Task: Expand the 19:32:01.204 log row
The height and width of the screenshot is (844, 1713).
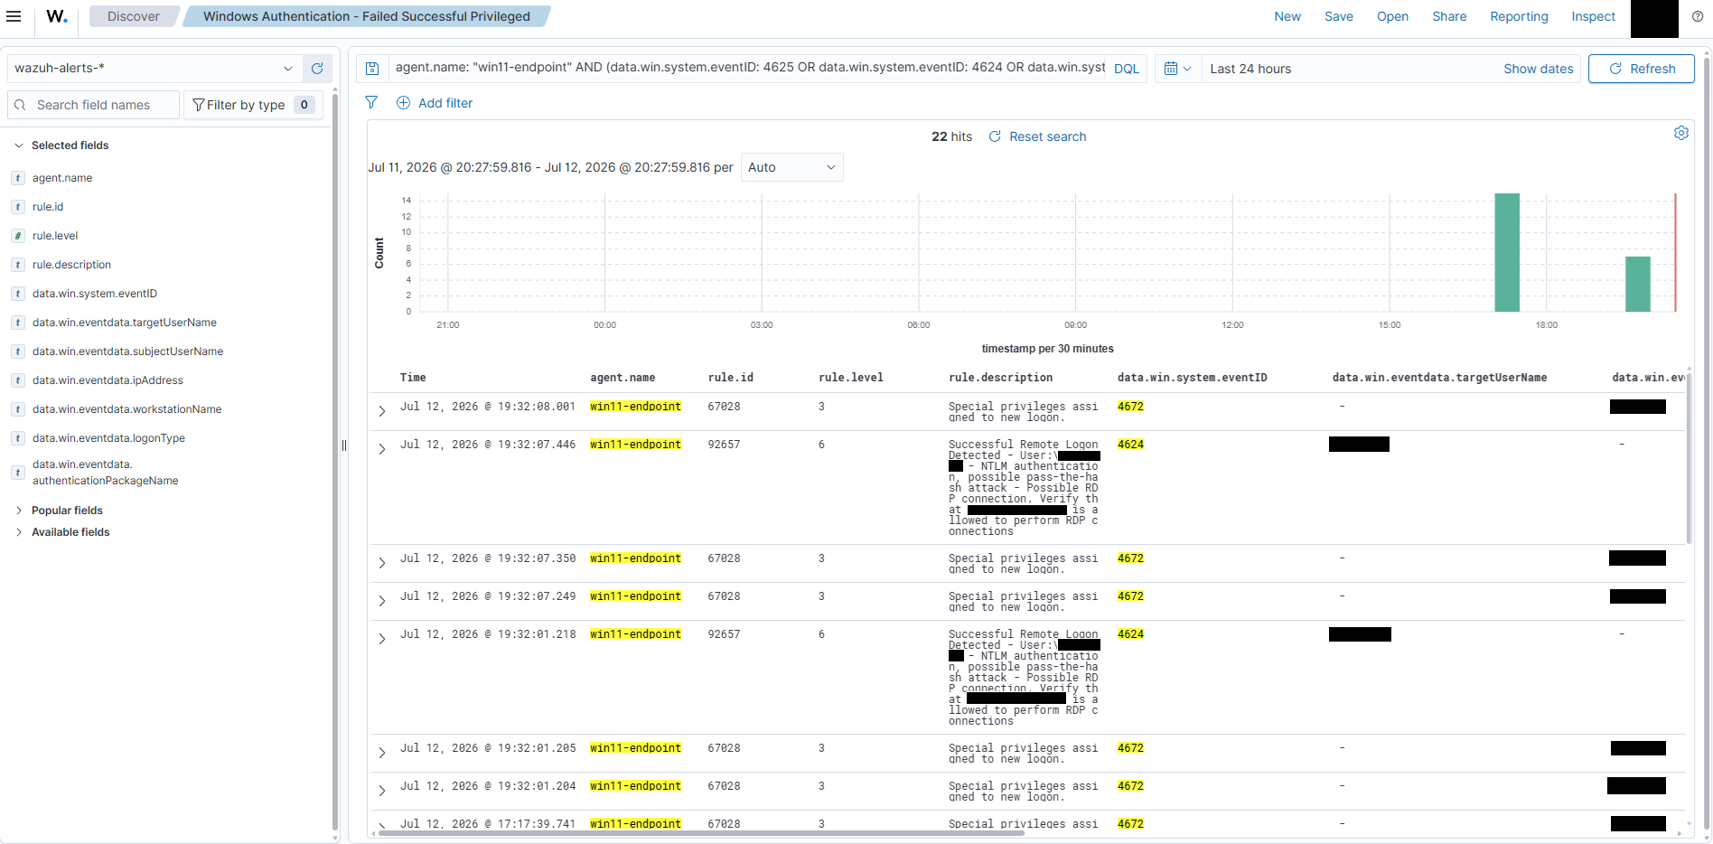Action: coord(382,791)
